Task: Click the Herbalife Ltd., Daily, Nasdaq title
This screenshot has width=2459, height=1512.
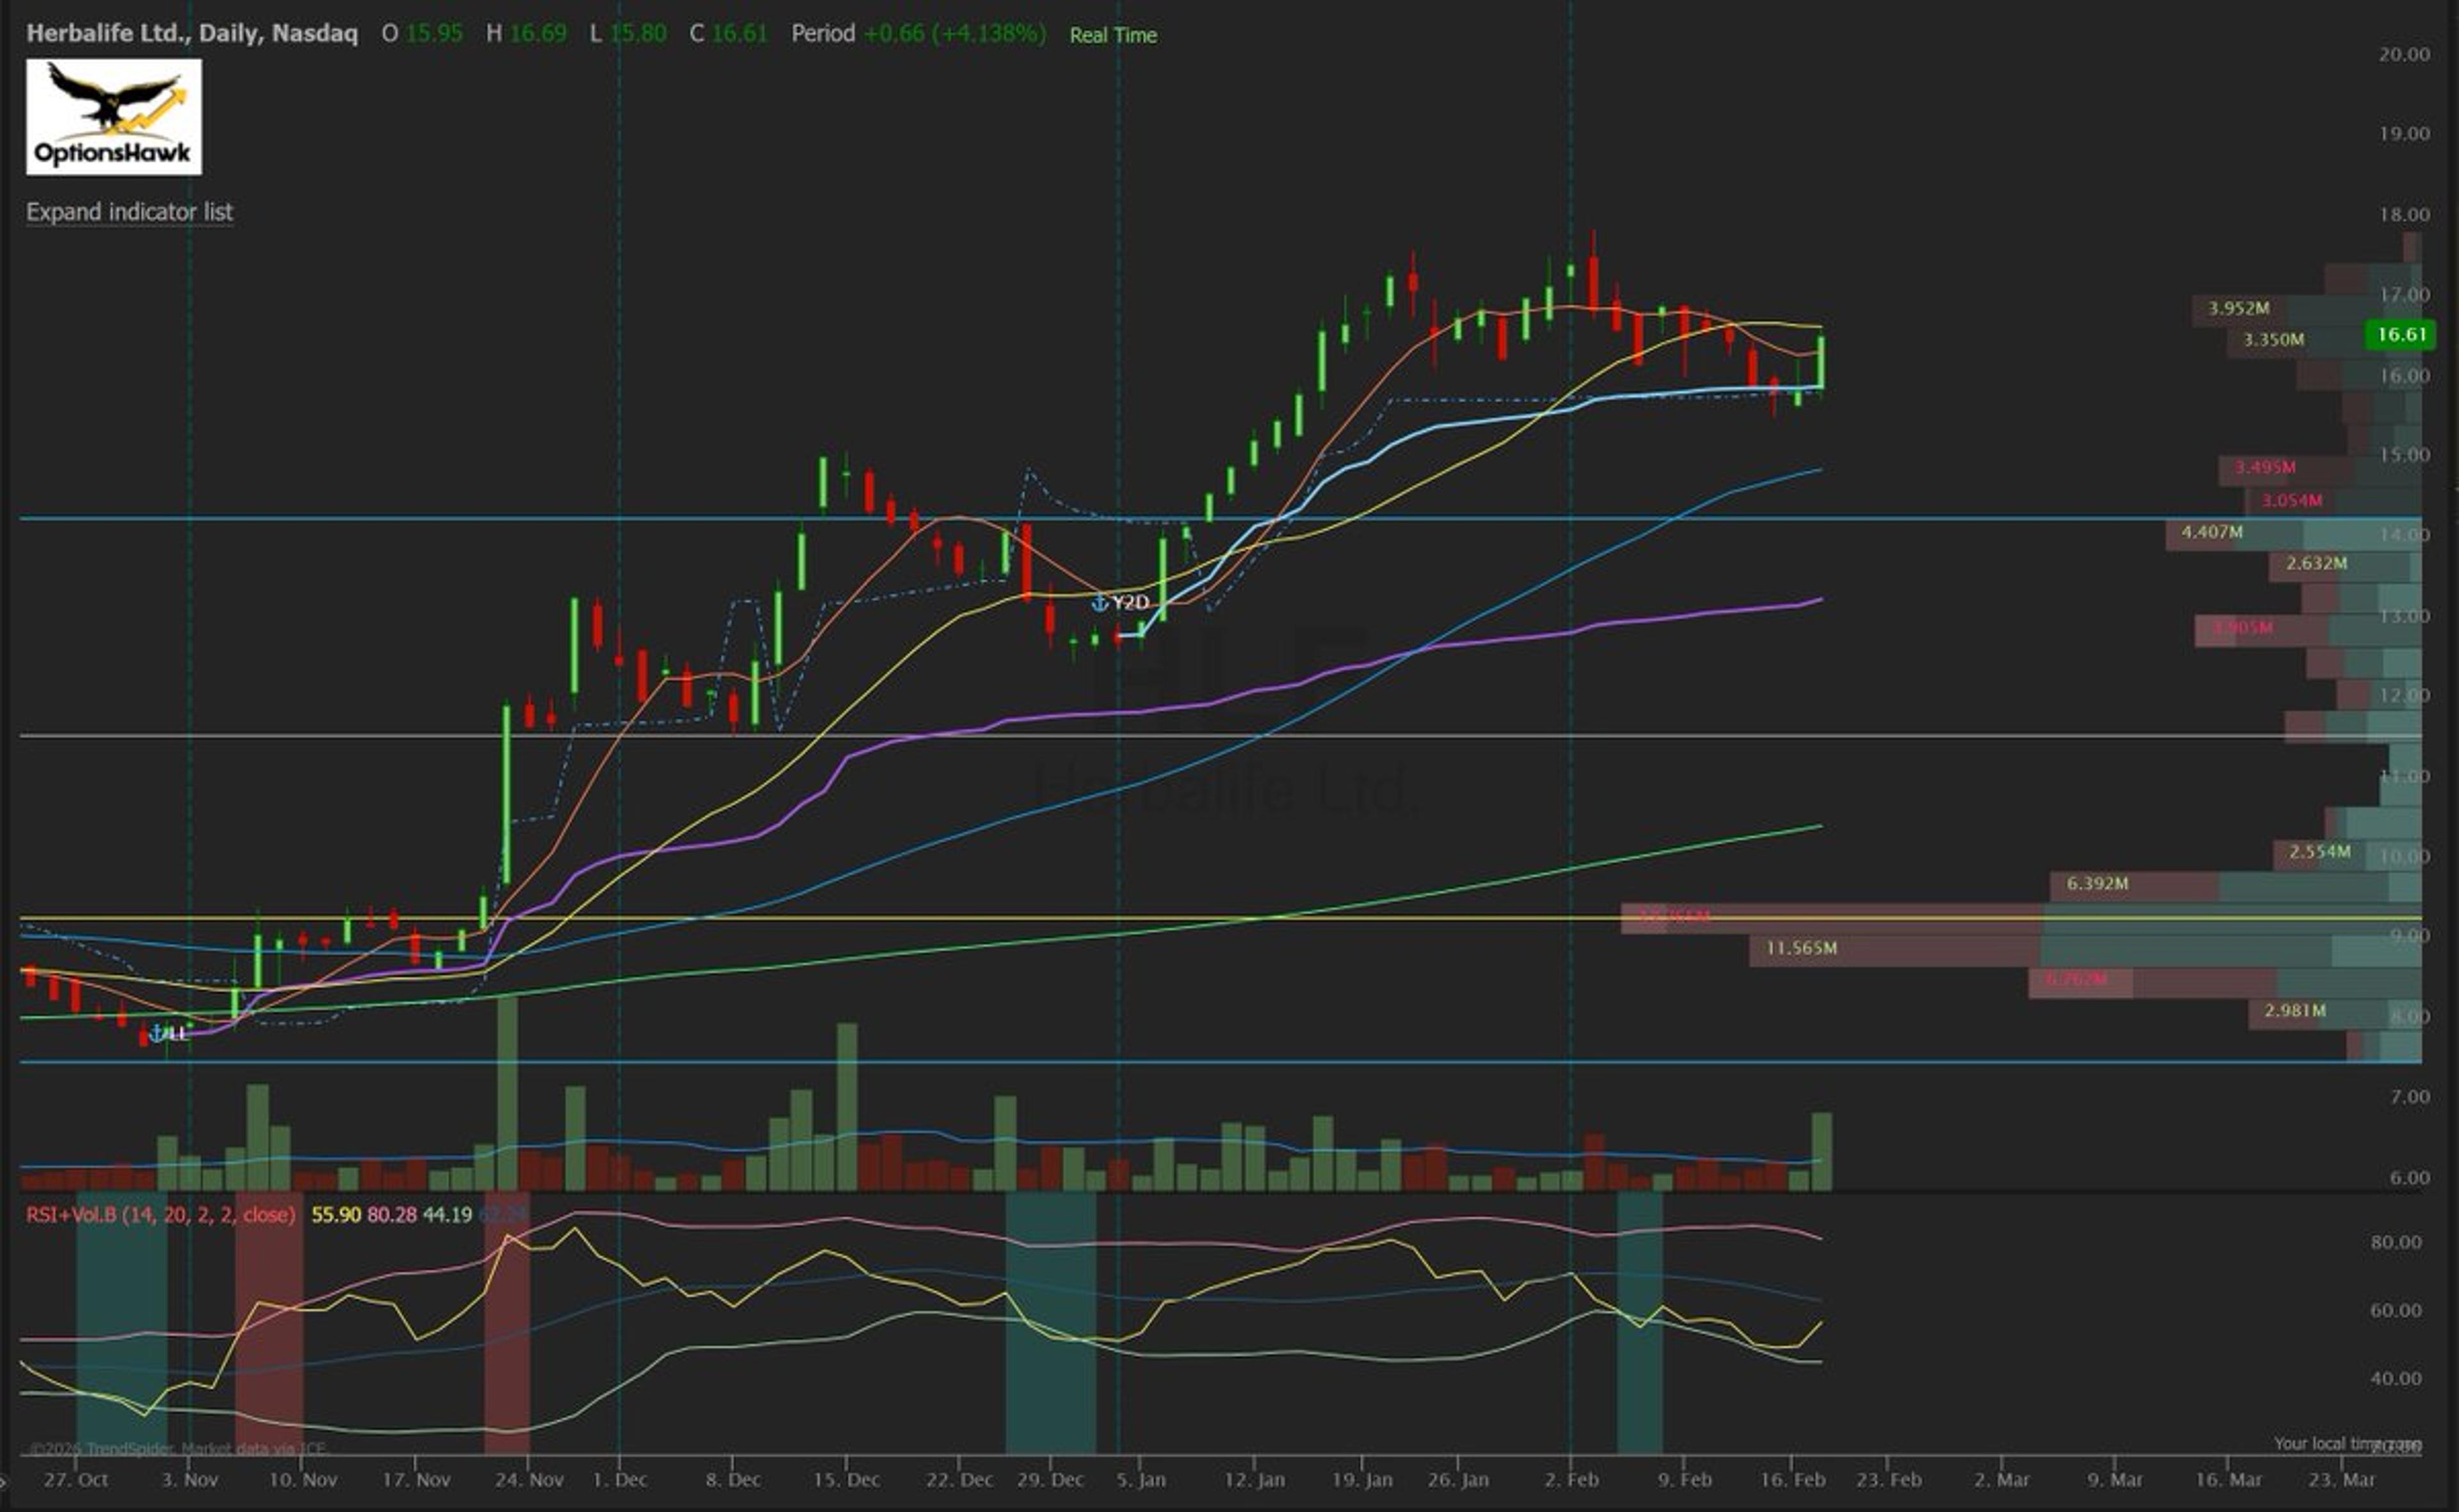Action: [x=191, y=33]
